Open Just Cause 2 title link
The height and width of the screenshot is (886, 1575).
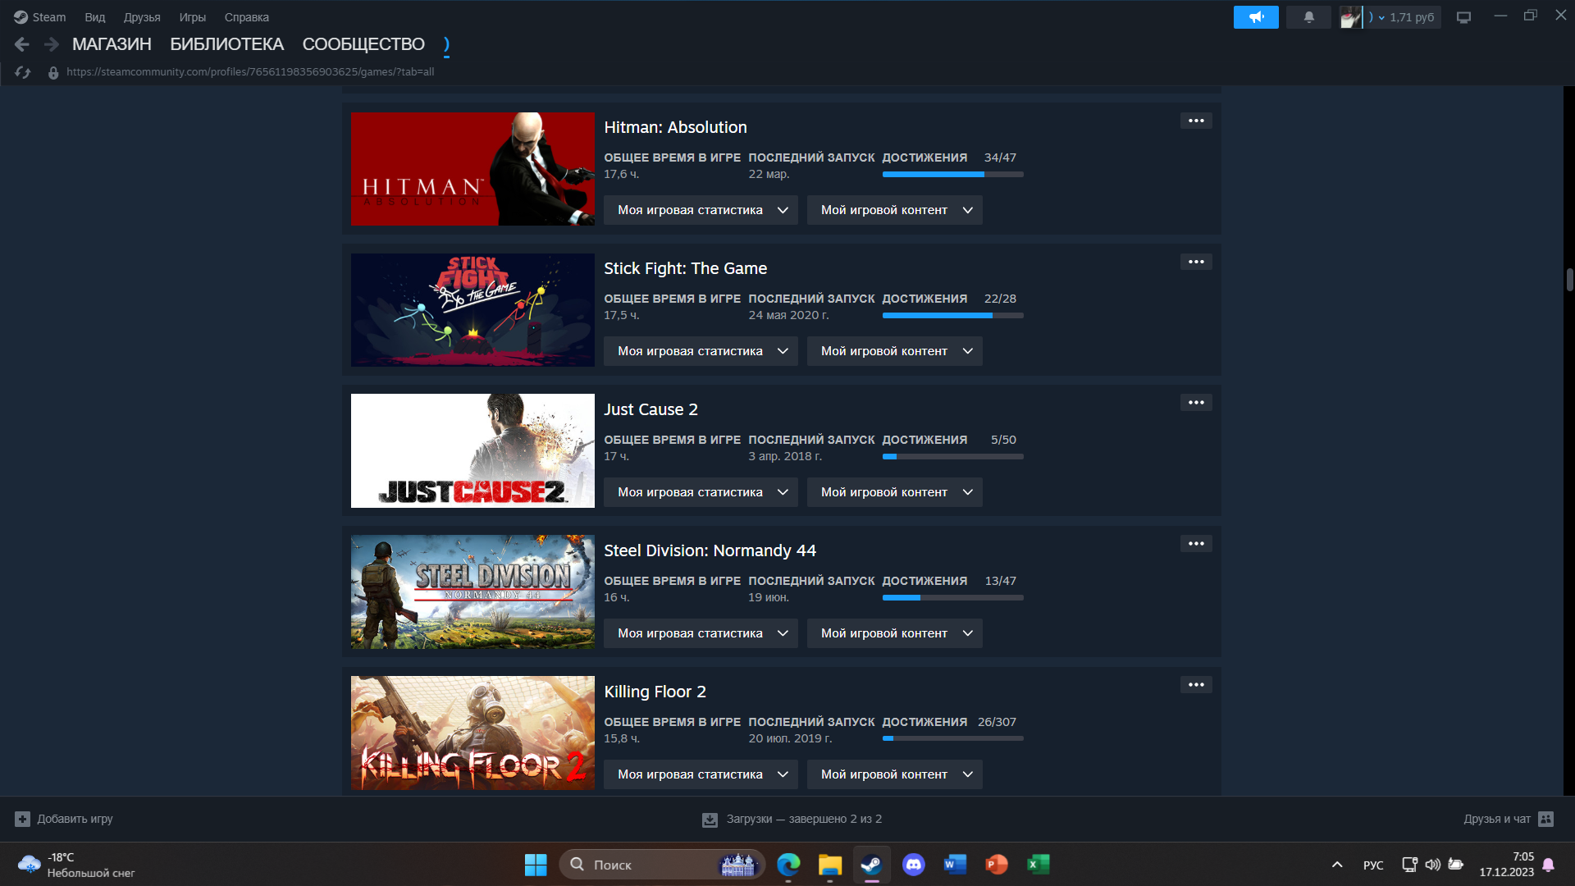point(651,409)
